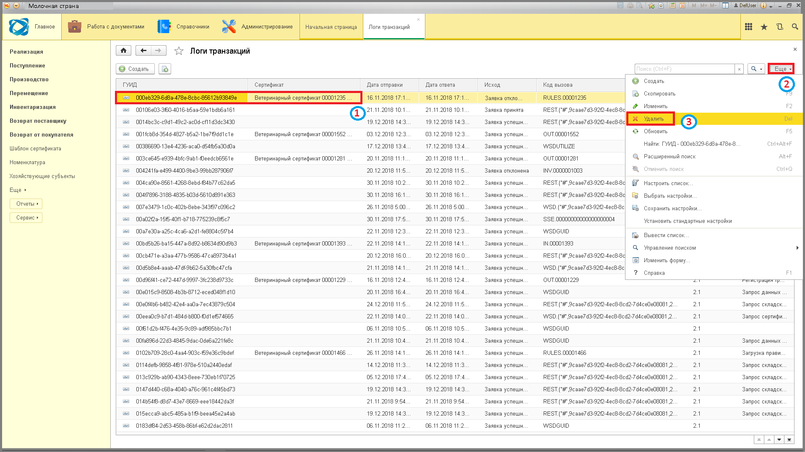This screenshot has width=805, height=452.
Task: Choose Выбрать настройки in the menu
Action: click(x=714, y=196)
